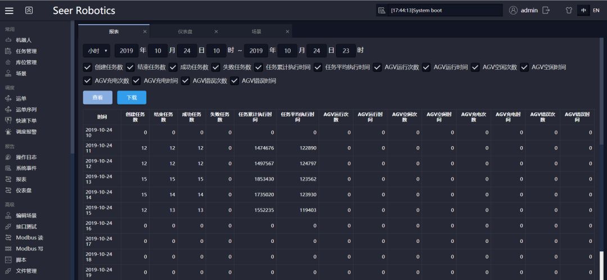The image size is (607, 280).
Task: Switch to the 仪表盘 tab
Action: pyautogui.click(x=185, y=31)
